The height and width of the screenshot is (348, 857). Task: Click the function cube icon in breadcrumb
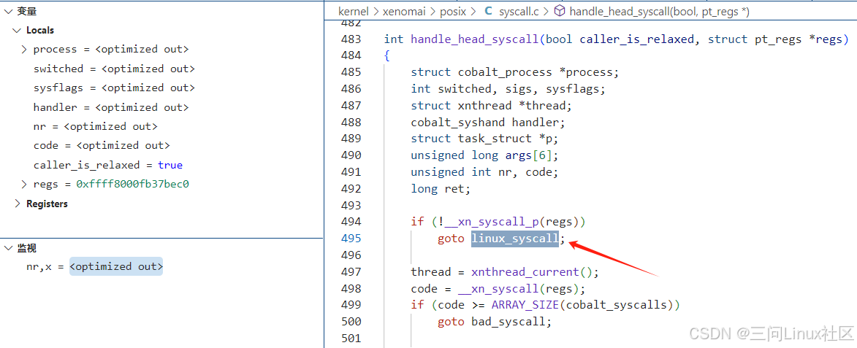pyautogui.click(x=559, y=11)
